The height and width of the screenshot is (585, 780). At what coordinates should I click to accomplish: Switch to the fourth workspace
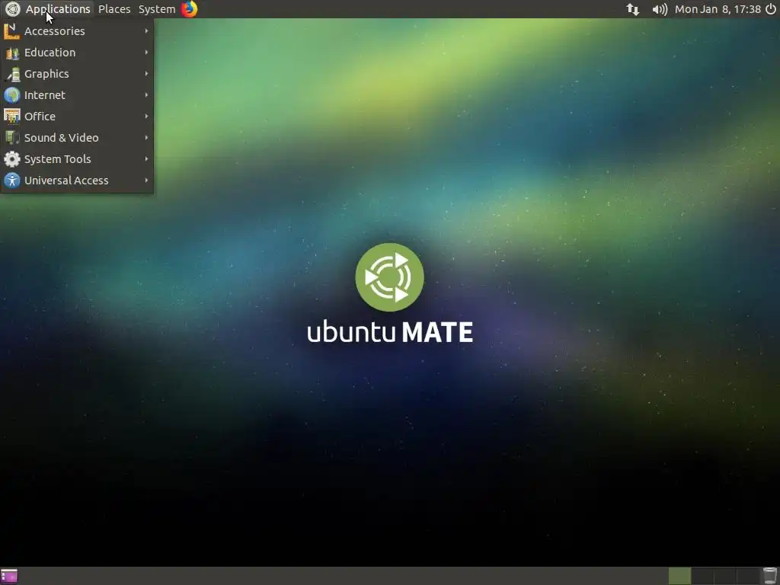pyautogui.click(x=748, y=576)
